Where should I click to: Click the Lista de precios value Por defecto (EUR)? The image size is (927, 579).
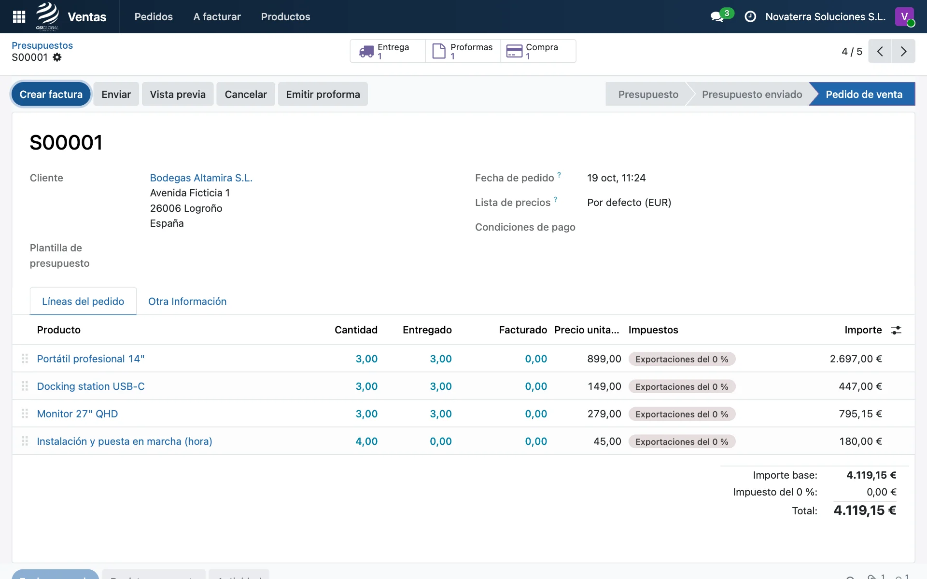tap(629, 202)
